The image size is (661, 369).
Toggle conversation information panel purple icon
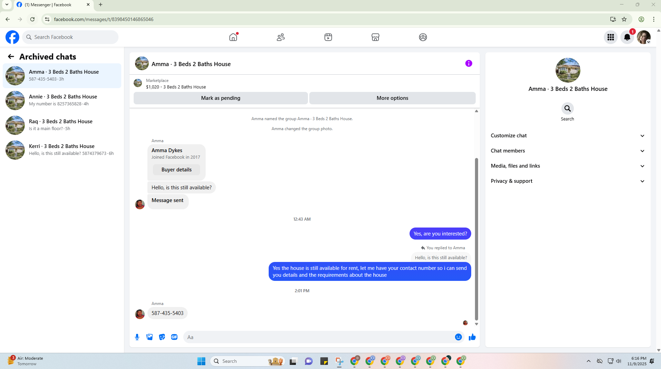pyautogui.click(x=468, y=63)
